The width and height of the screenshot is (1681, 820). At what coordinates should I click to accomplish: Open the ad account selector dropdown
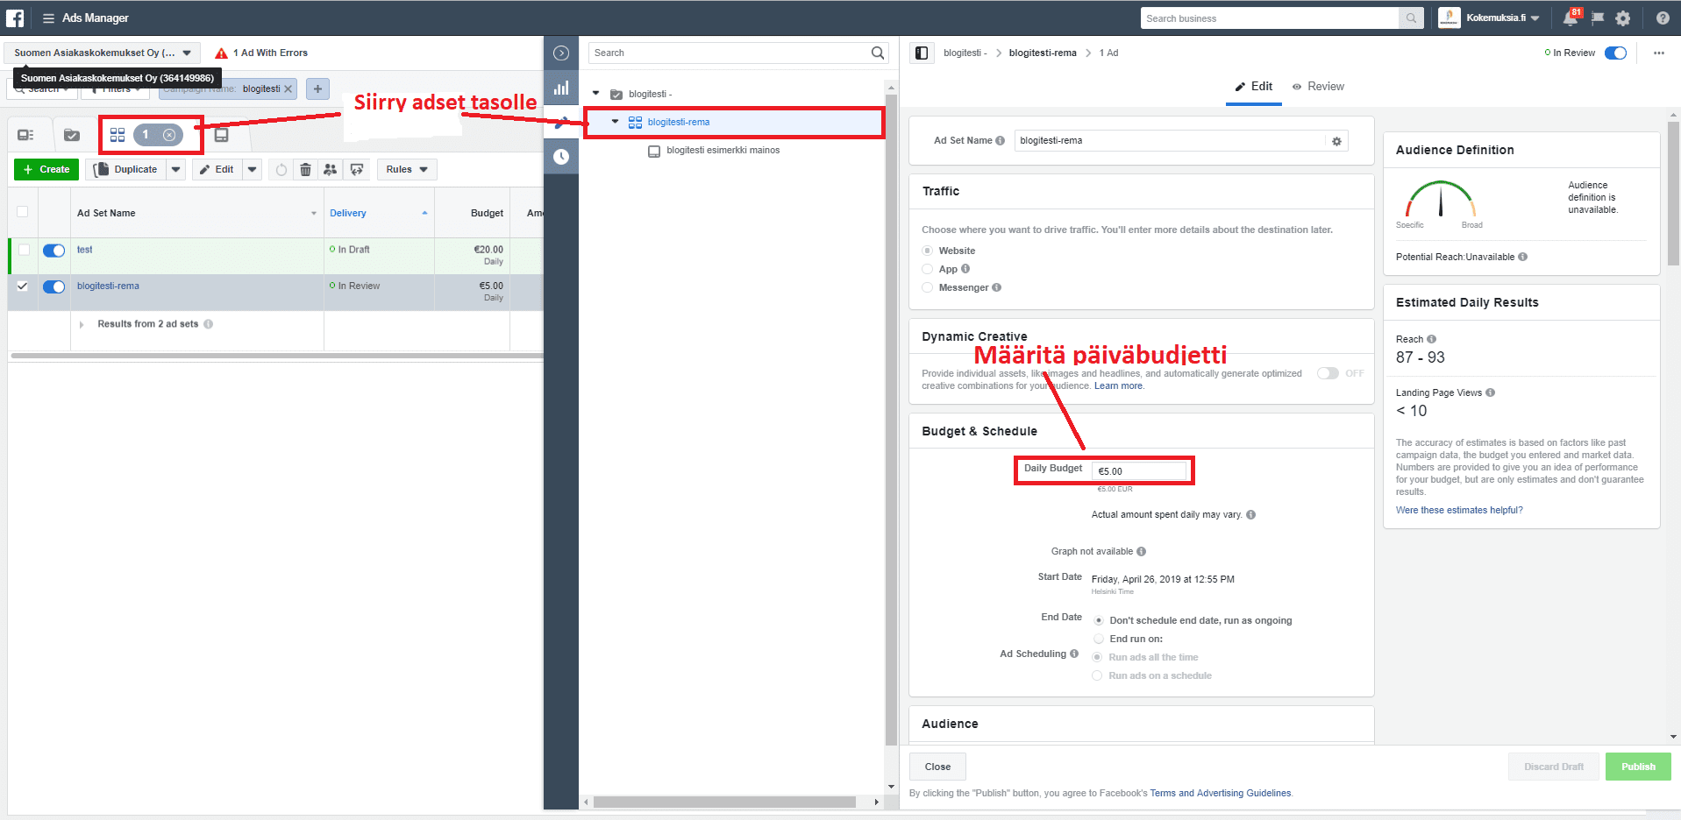(103, 53)
